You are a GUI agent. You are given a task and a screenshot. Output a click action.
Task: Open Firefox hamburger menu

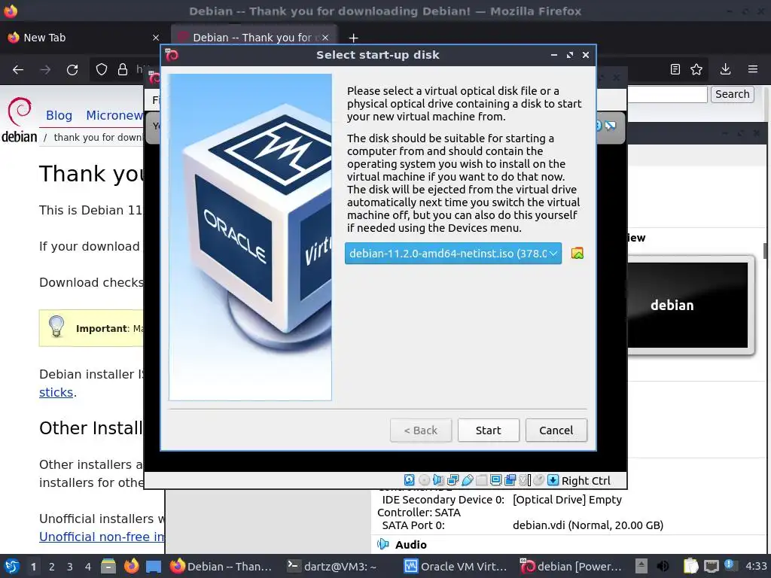click(753, 69)
